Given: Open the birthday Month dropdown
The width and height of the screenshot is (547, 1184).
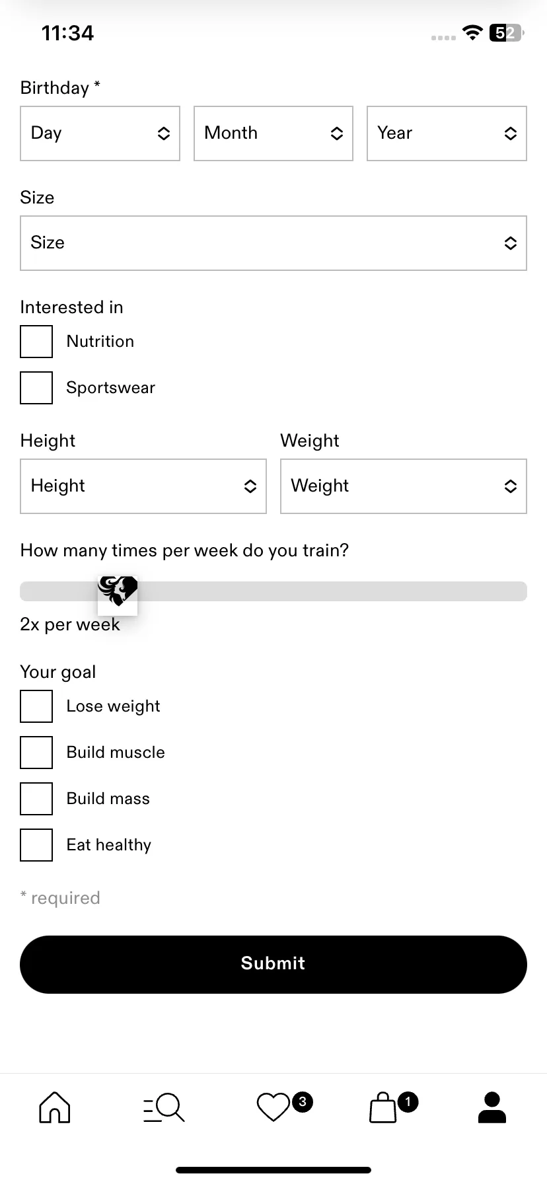Looking at the screenshot, I should (273, 133).
